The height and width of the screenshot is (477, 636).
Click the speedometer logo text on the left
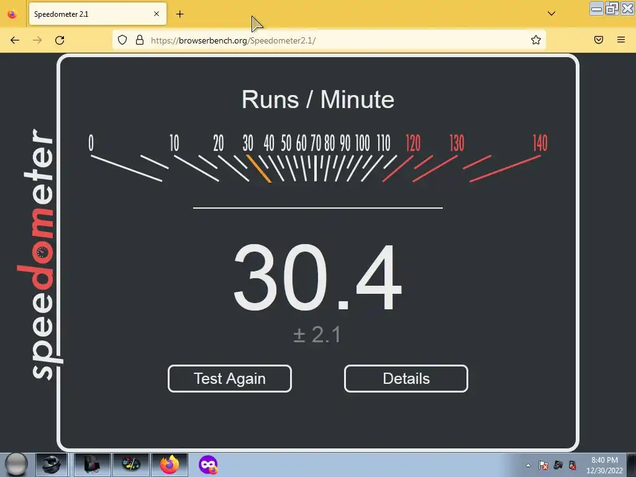click(x=40, y=255)
